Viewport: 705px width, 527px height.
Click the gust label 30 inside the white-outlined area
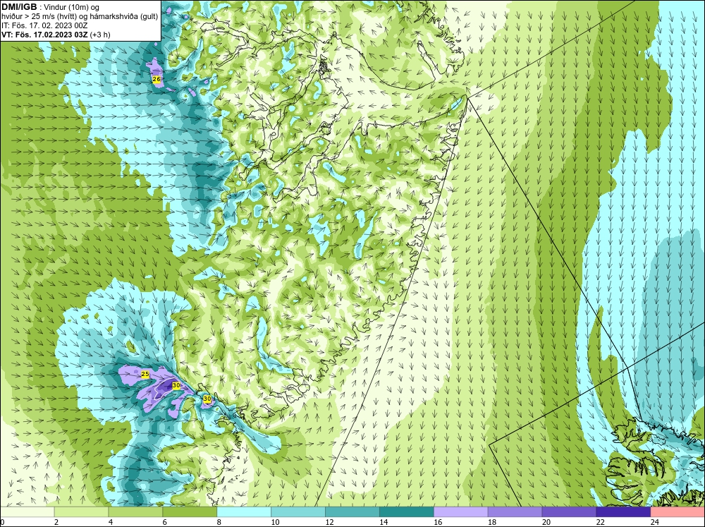(x=176, y=386)
